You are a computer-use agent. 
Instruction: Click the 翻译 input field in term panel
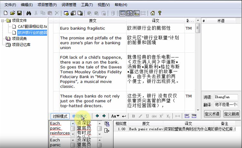tap(226, 105)
